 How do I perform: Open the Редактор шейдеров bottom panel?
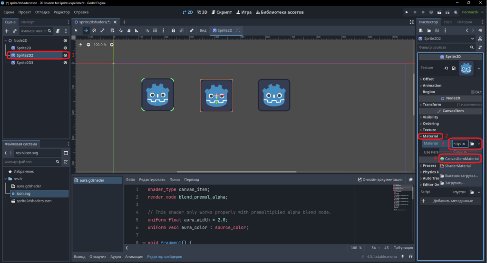click(x=165, y=256)
